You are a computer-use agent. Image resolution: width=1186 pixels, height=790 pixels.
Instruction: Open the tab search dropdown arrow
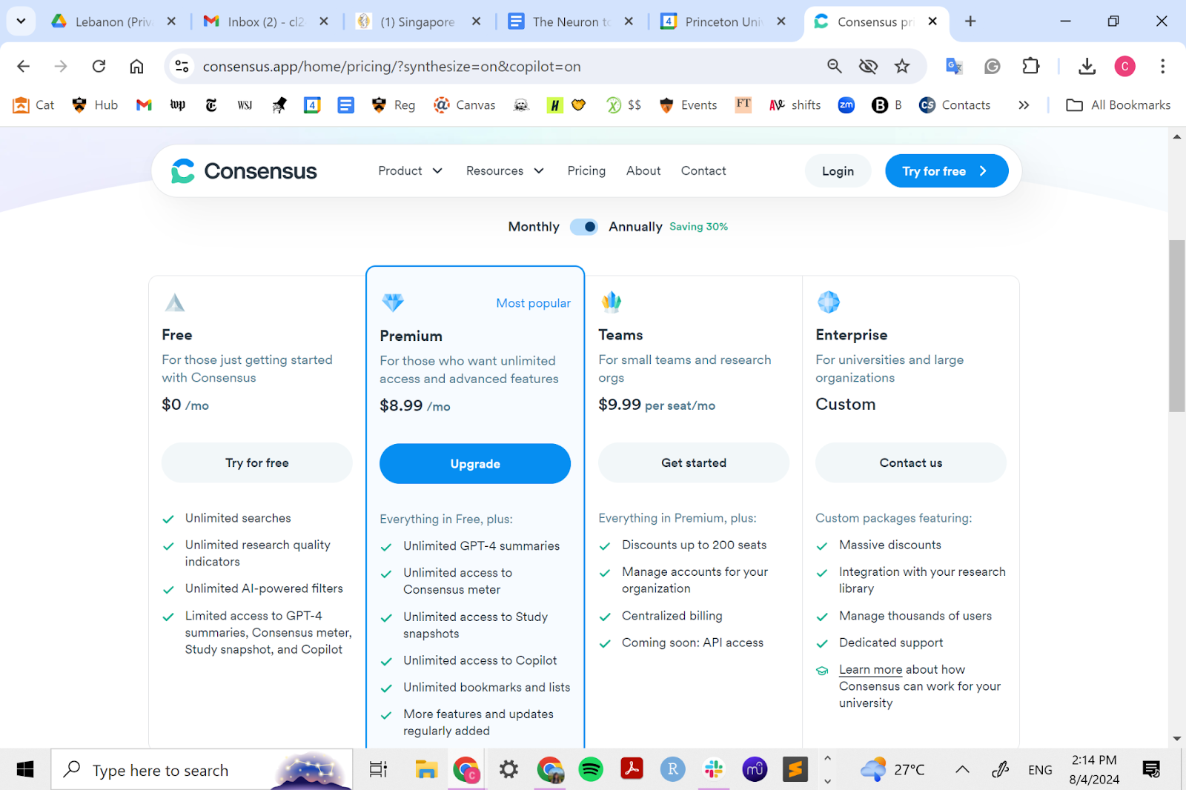tap(21, 21)
